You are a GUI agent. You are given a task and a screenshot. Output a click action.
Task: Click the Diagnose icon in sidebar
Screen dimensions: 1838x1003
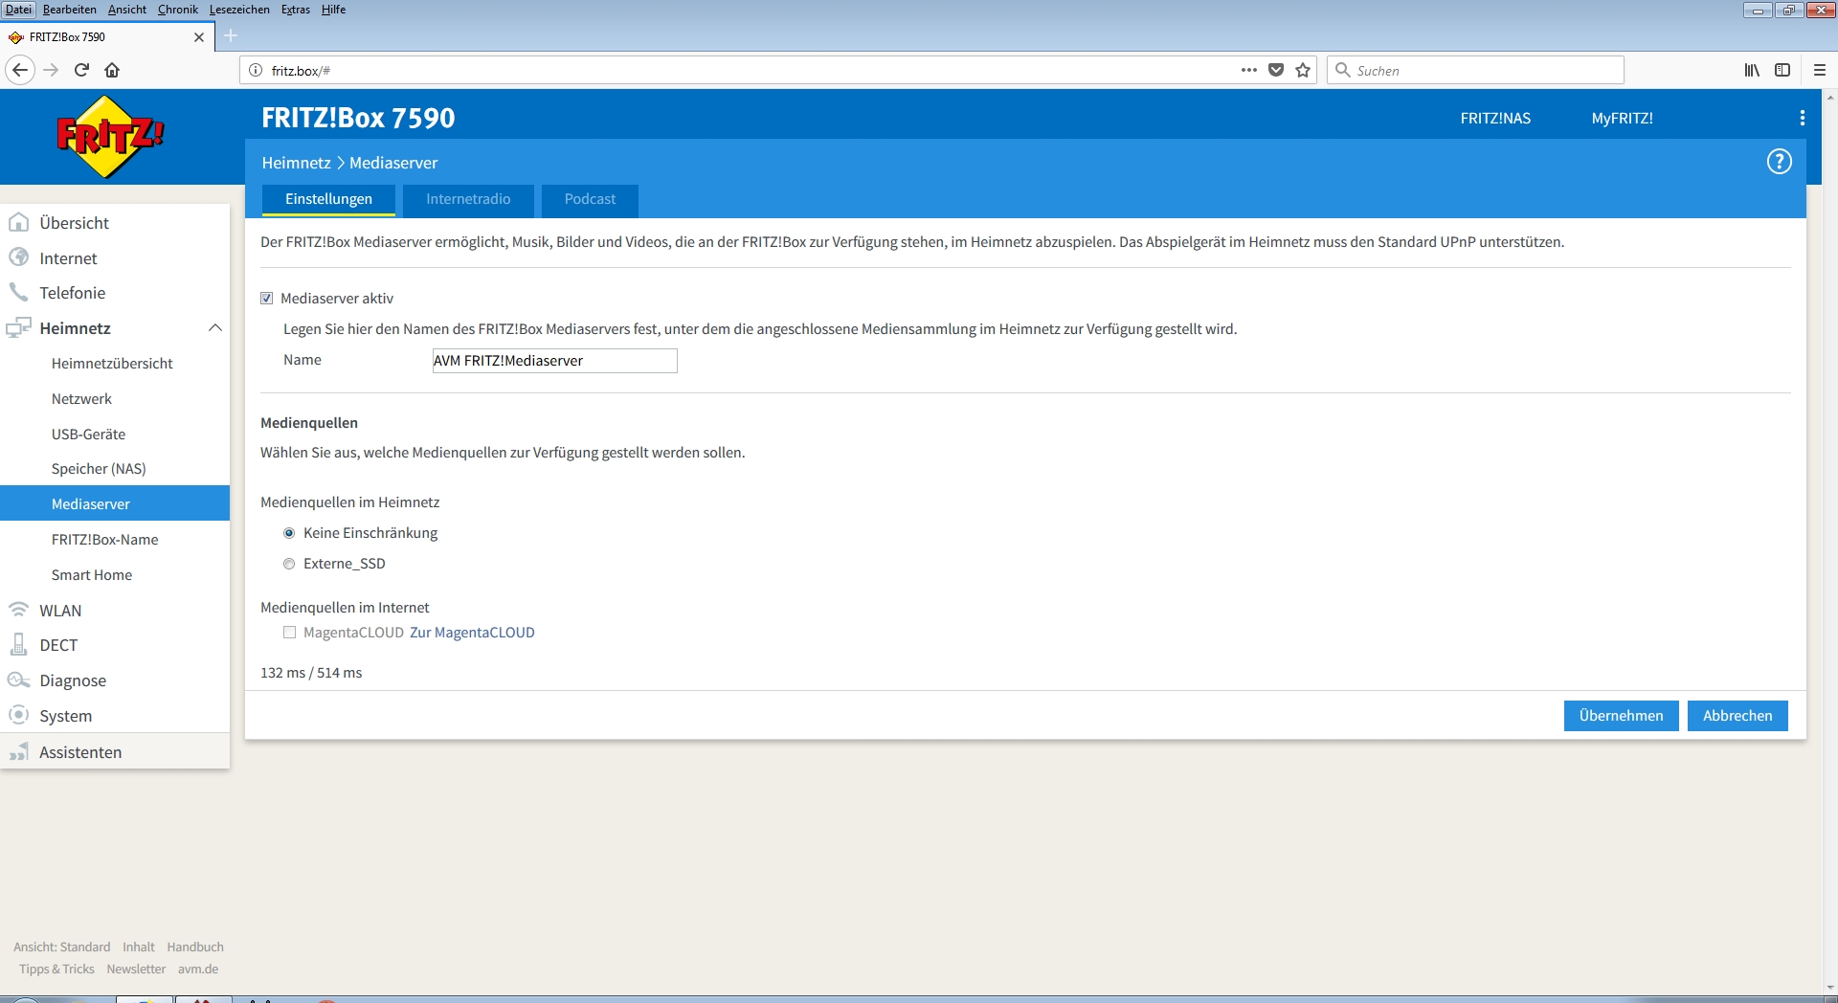18,680
